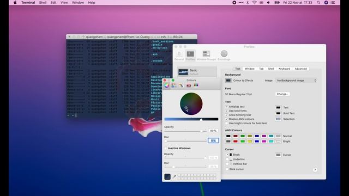Enable Blink cursor checkbox
The width and height of the screenshot is (349, 196).
[227, 169]
